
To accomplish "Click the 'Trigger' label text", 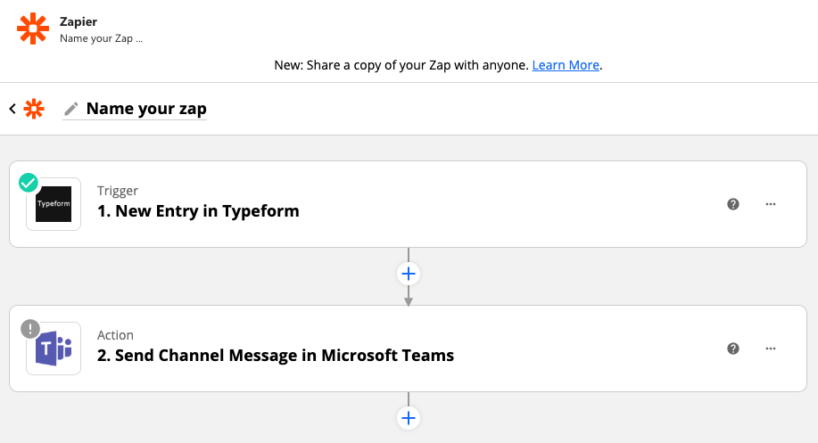I will [118, 191].
